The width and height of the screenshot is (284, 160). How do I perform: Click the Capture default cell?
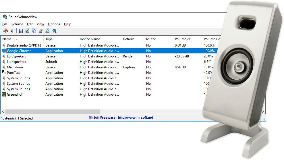tap(129, 67)
